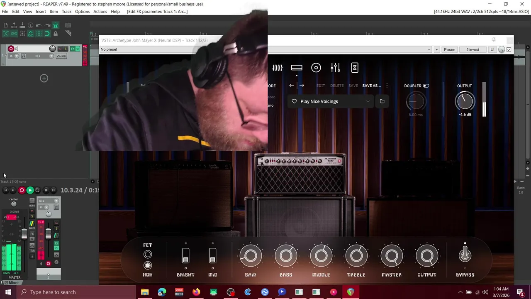Screen dimensions: 531x299
Task: Toggle item grouping chain-link icon
Action: pyautogui.click(x=14, y=34)
